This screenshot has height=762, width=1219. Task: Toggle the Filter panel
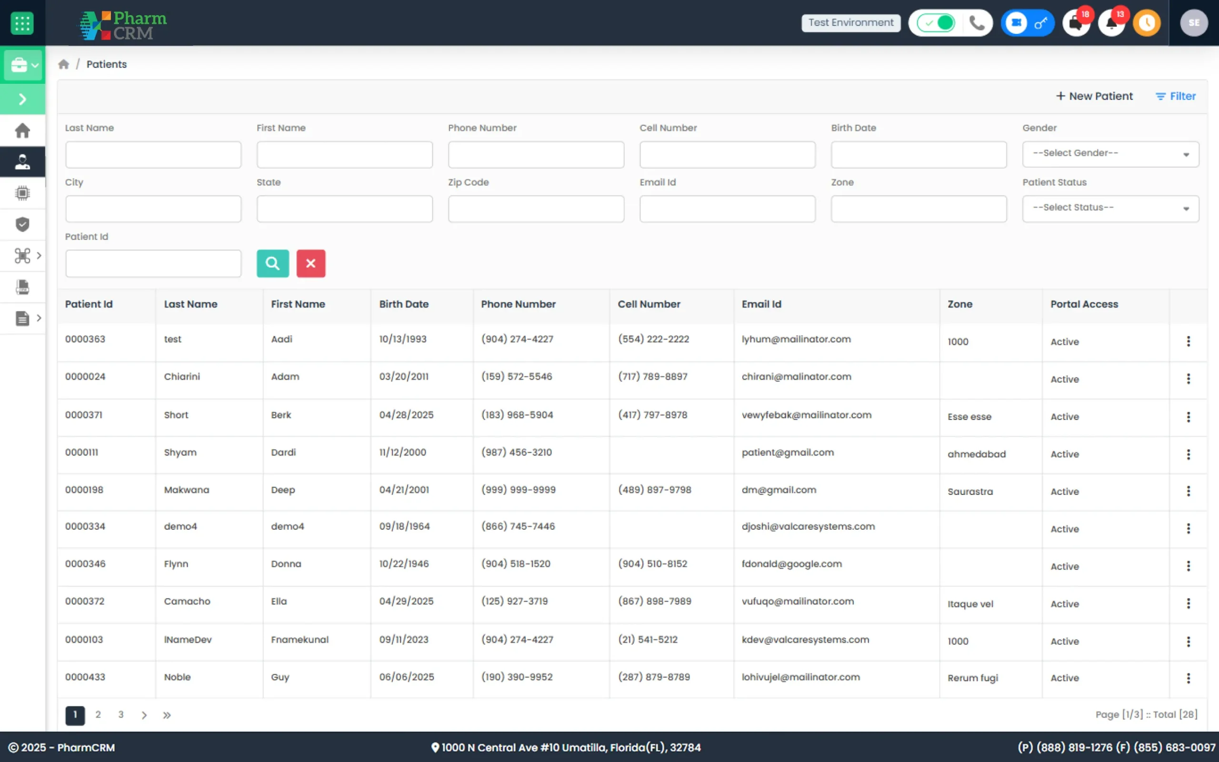coord(1175,96)
